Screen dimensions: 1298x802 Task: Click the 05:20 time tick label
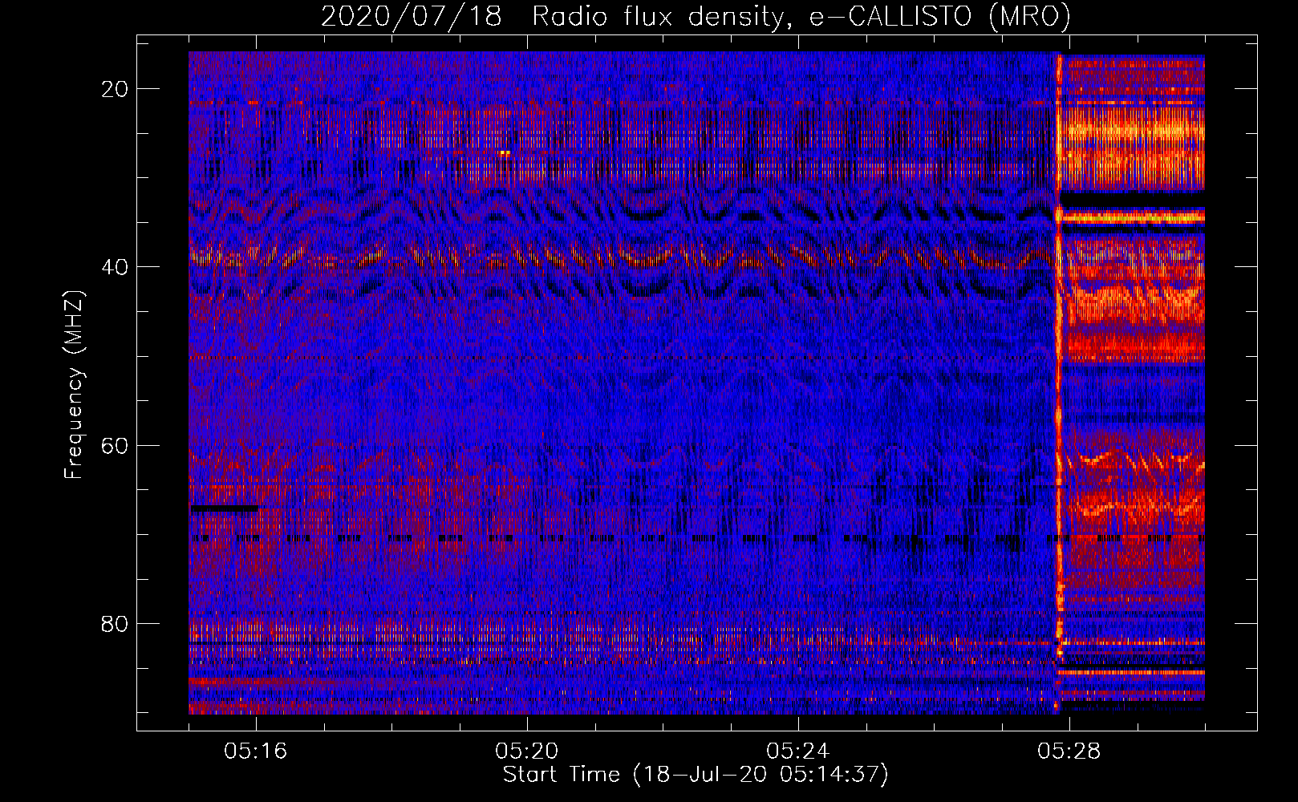(x=527, y=751)
